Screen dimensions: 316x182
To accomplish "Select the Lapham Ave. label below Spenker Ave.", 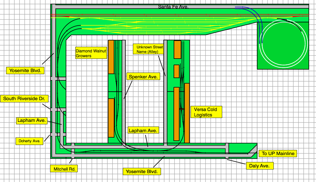I will [143, 130].
